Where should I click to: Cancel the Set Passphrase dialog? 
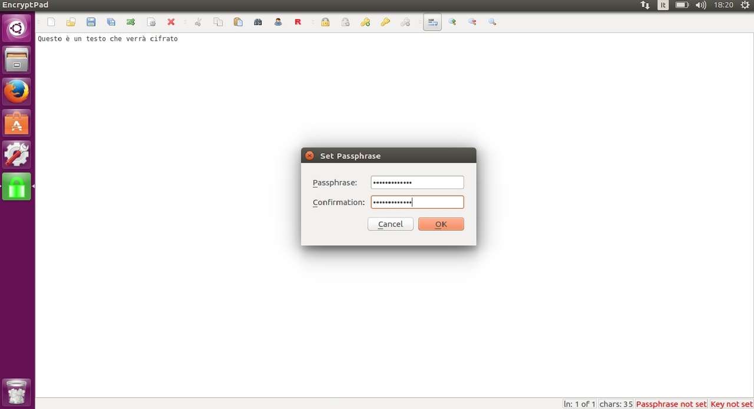click(390, 224)
